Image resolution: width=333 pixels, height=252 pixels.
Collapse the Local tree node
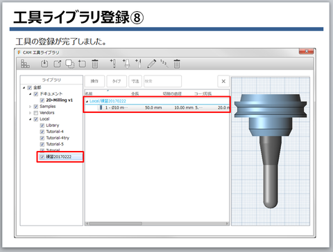[x=30, y=119]
